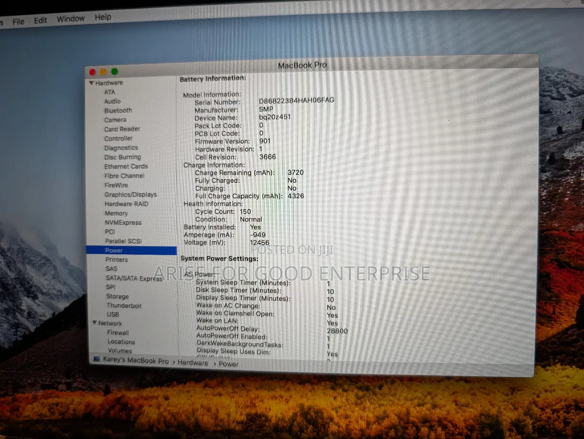Viewport: 584px width, 439px height.
Task: Zoom window with the green button
Action: (115, 71)
